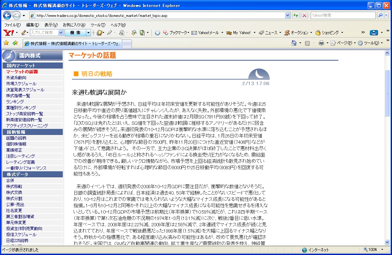Open ファイル(F) menu
The width and height of the screenshot is (392, 255).
click(13, 25)
